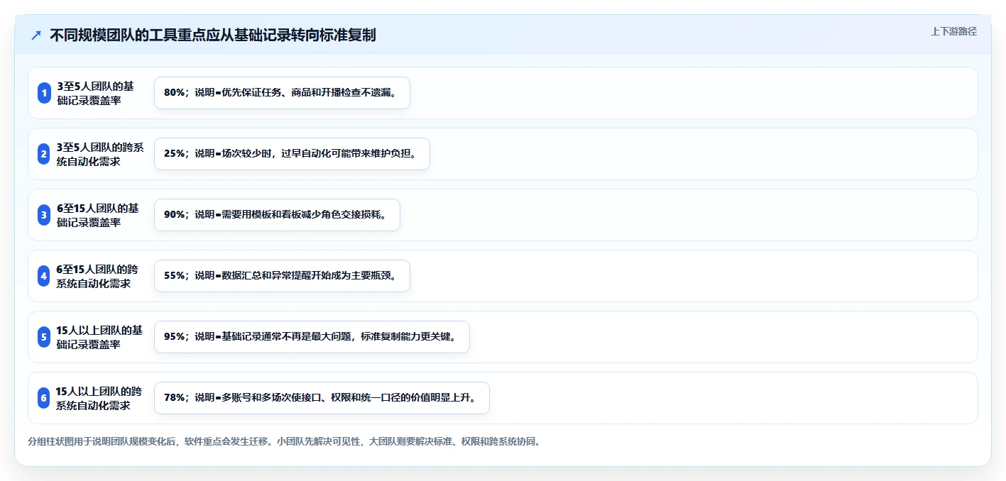
Task: Select the number 2 step badge
Action: pyautogui.click(x=44, y=154)
